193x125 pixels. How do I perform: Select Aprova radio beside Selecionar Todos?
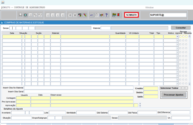pos(180,88)
